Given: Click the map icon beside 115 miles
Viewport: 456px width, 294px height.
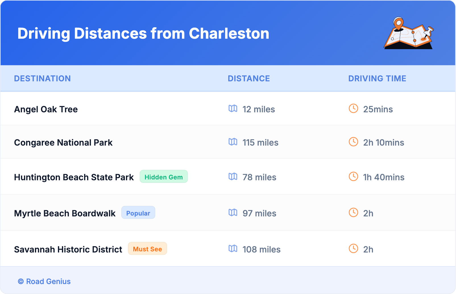Looking at the screenshot, I should 233,142.
